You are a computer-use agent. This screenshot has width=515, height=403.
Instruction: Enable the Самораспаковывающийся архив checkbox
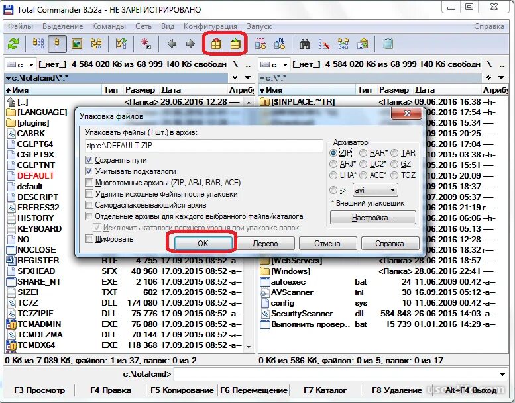pyautogui.click(x=89, y=205)
